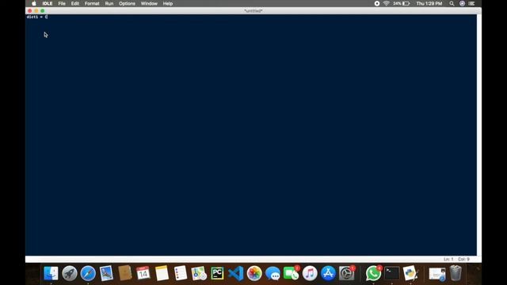The image size is (507, 285).
Task: Open Photos from the Dock
Action: pos(254,273)
